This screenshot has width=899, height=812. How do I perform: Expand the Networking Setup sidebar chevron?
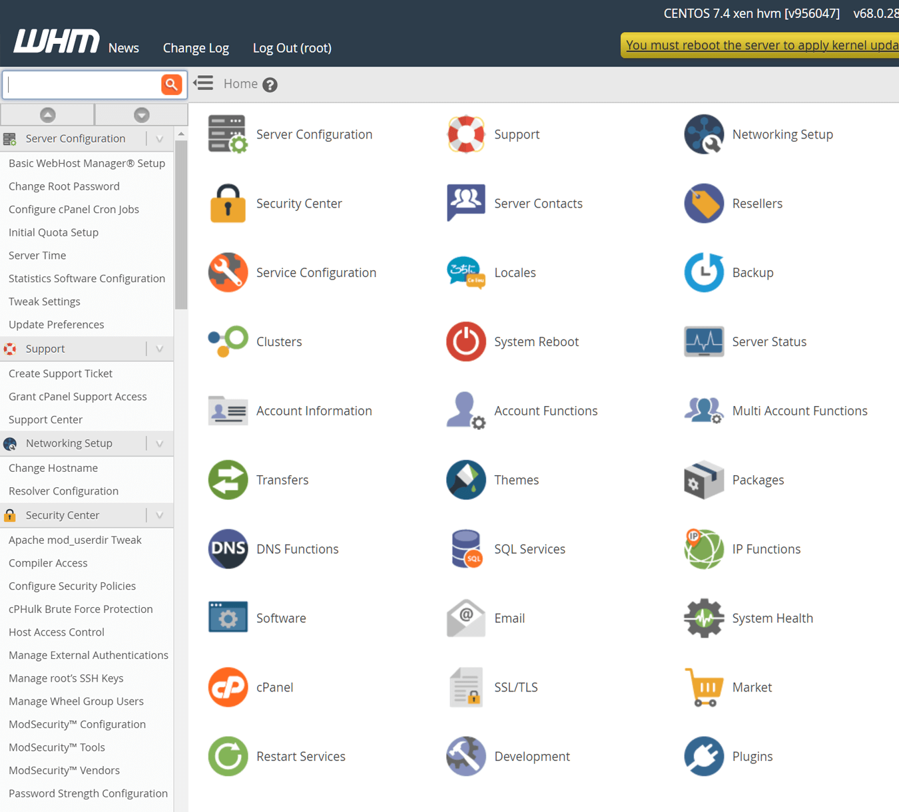coord(158,443)
